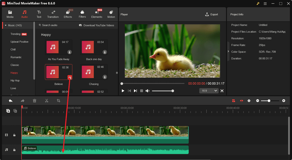Viewport: 292px width, 160px height.
Task: Select the Love music category
Action: pyautogui.click(x=13, y=88)
